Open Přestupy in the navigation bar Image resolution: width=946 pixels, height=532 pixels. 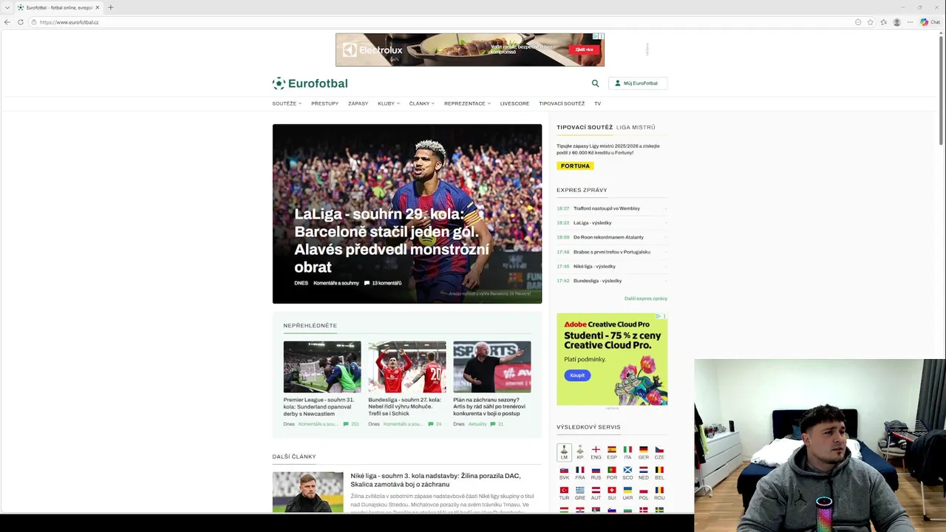324,103
